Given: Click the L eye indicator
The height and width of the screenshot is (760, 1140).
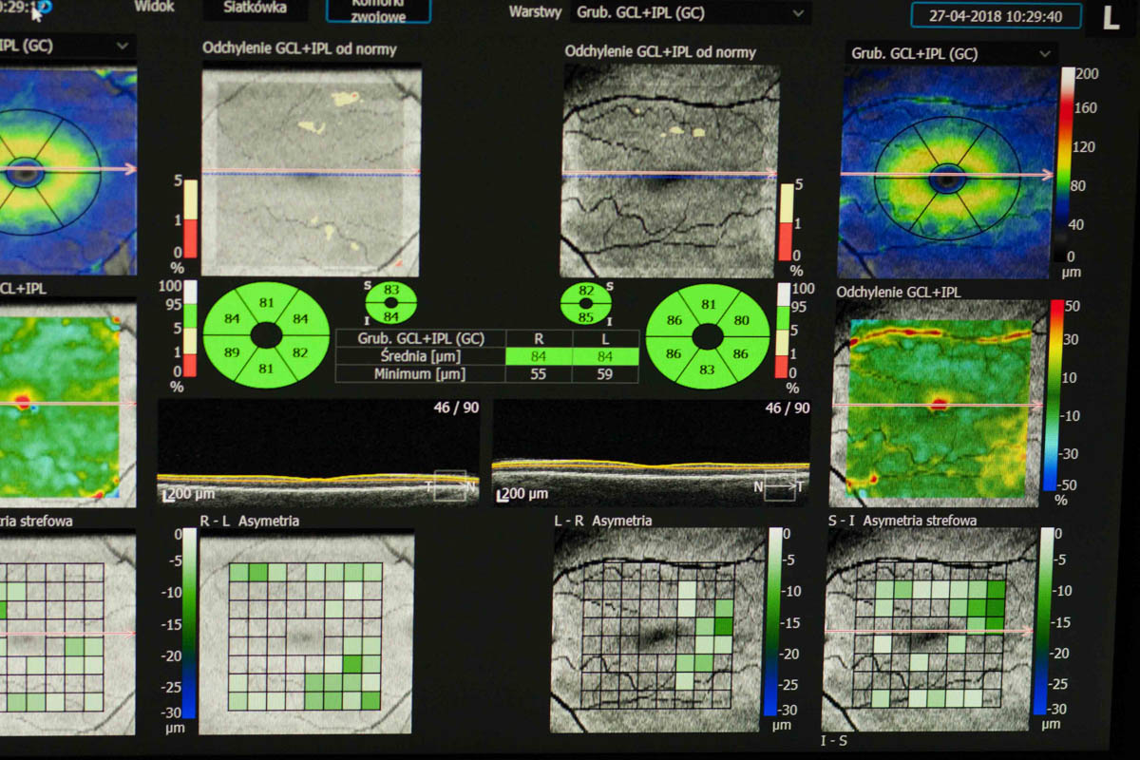Looking at the screenshot, I should click(x=1111, y=18).
